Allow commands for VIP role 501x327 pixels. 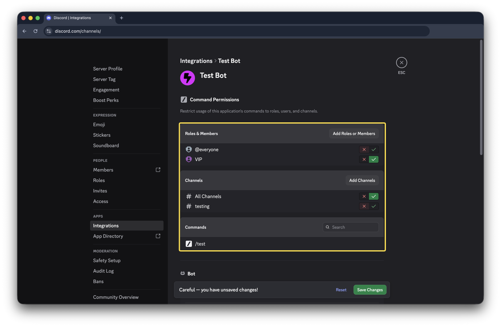pos(374,159)
